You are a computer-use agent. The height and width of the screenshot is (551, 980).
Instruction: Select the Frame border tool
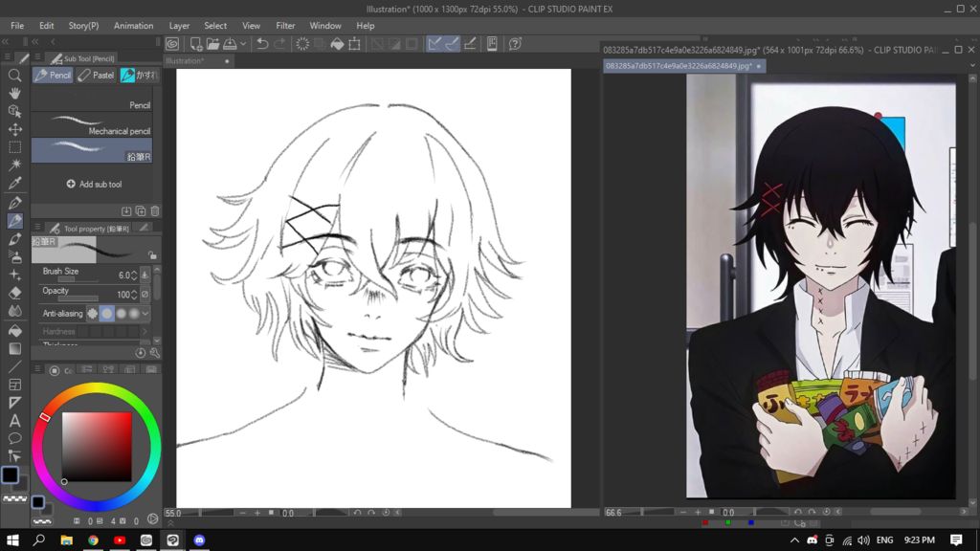click(14, 385)
